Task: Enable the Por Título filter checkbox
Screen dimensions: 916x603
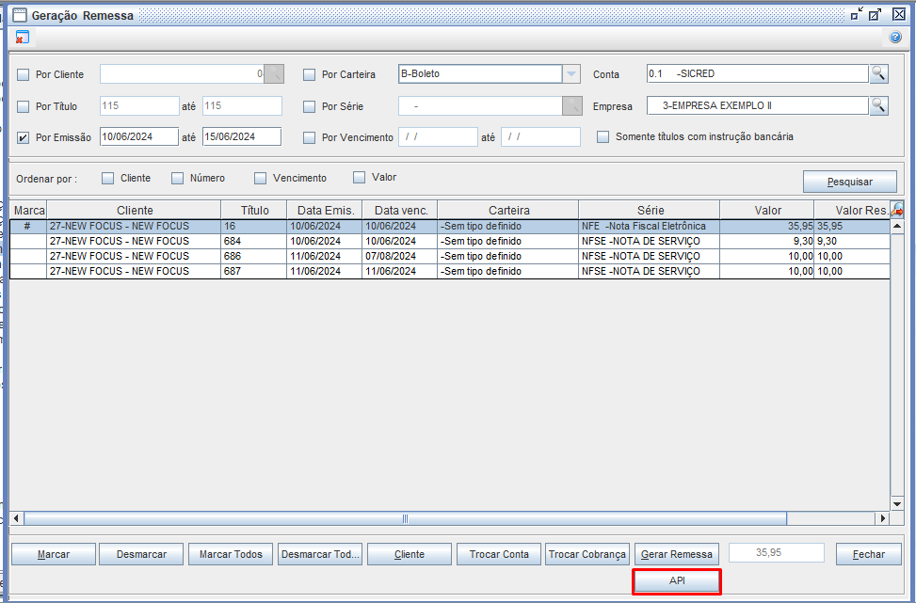Action: [23, 107]
